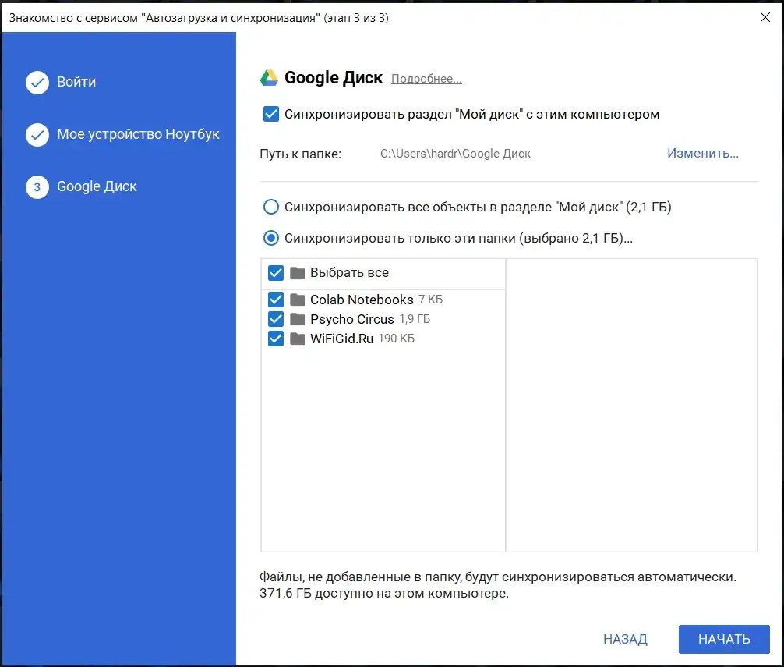This screenshot has width=784, height=667.
Task: Click the folder path C:\Users\hardr\Google Диск
Action: [455, 154]
